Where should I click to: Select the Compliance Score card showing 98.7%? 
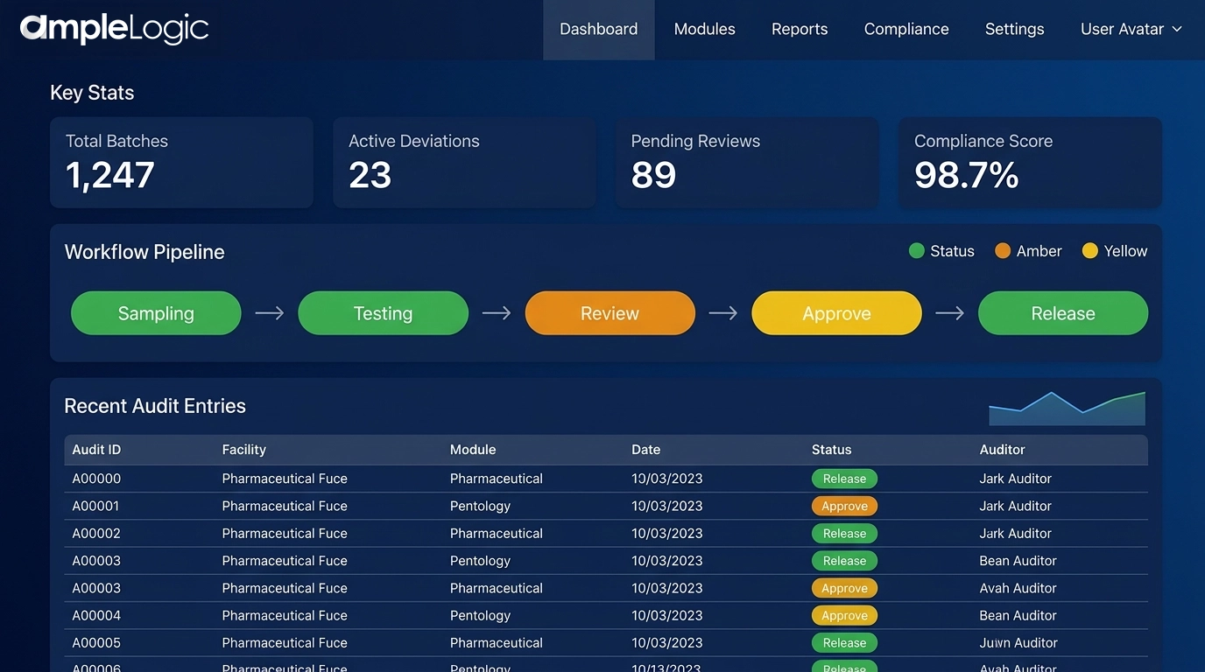click(x=1030, y=162)
